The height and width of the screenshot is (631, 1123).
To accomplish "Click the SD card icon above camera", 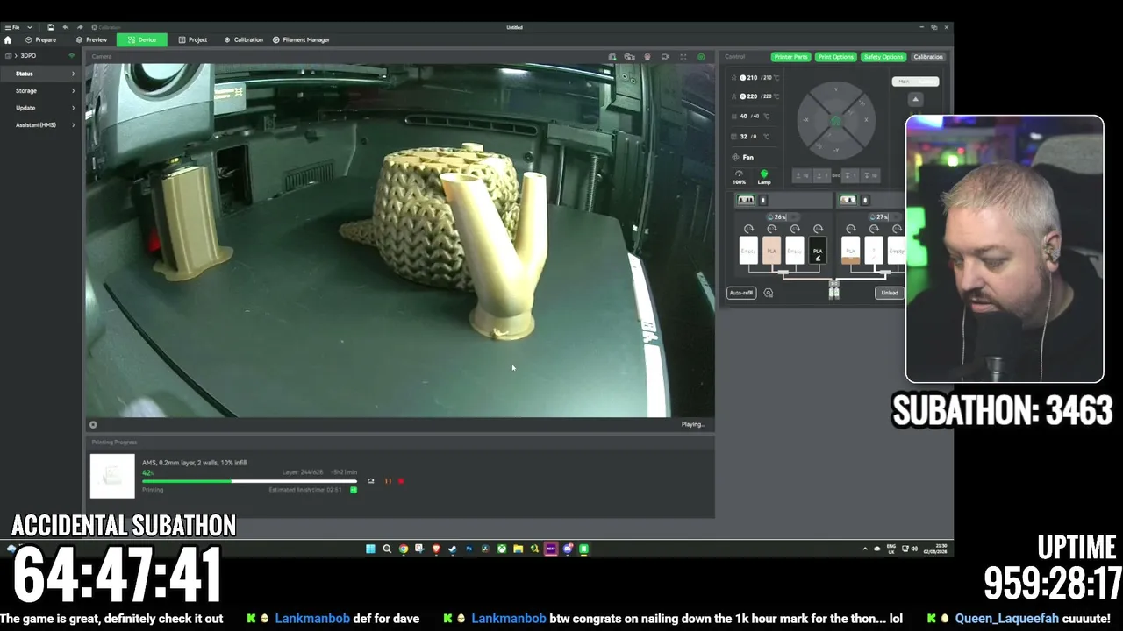I will (612, 57).
